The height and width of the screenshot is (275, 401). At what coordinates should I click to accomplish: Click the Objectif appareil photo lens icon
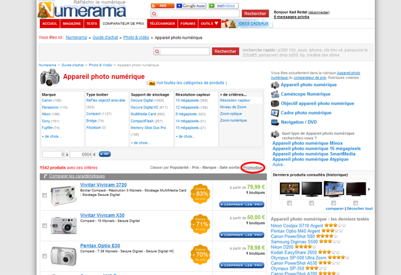[x=275, y=103]
